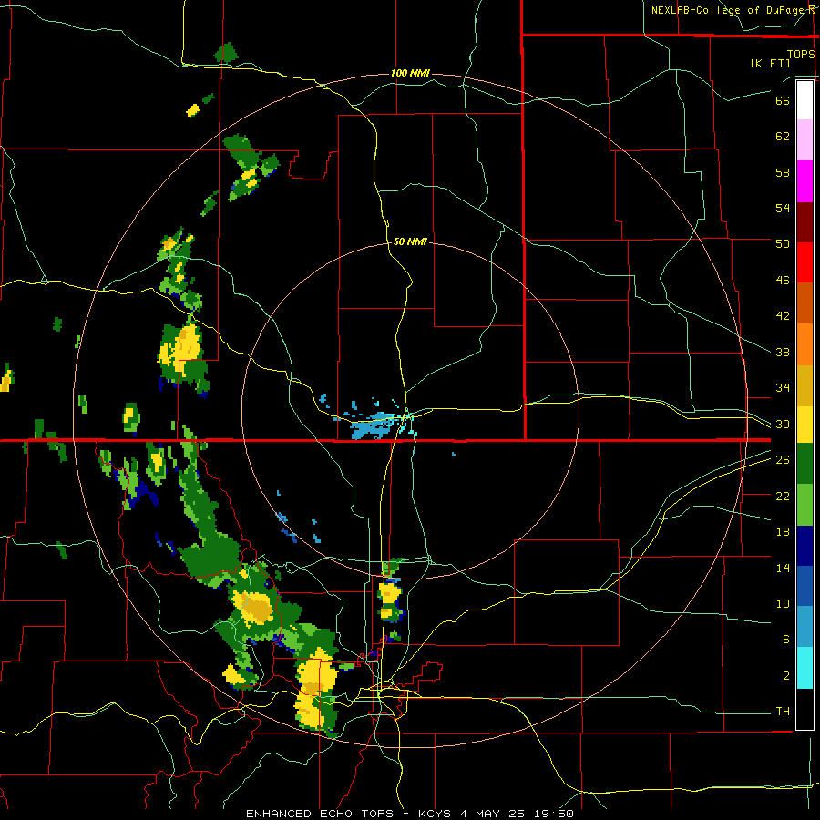Click the '42' legend value
The image size is (820, 820).
(783, 315)
